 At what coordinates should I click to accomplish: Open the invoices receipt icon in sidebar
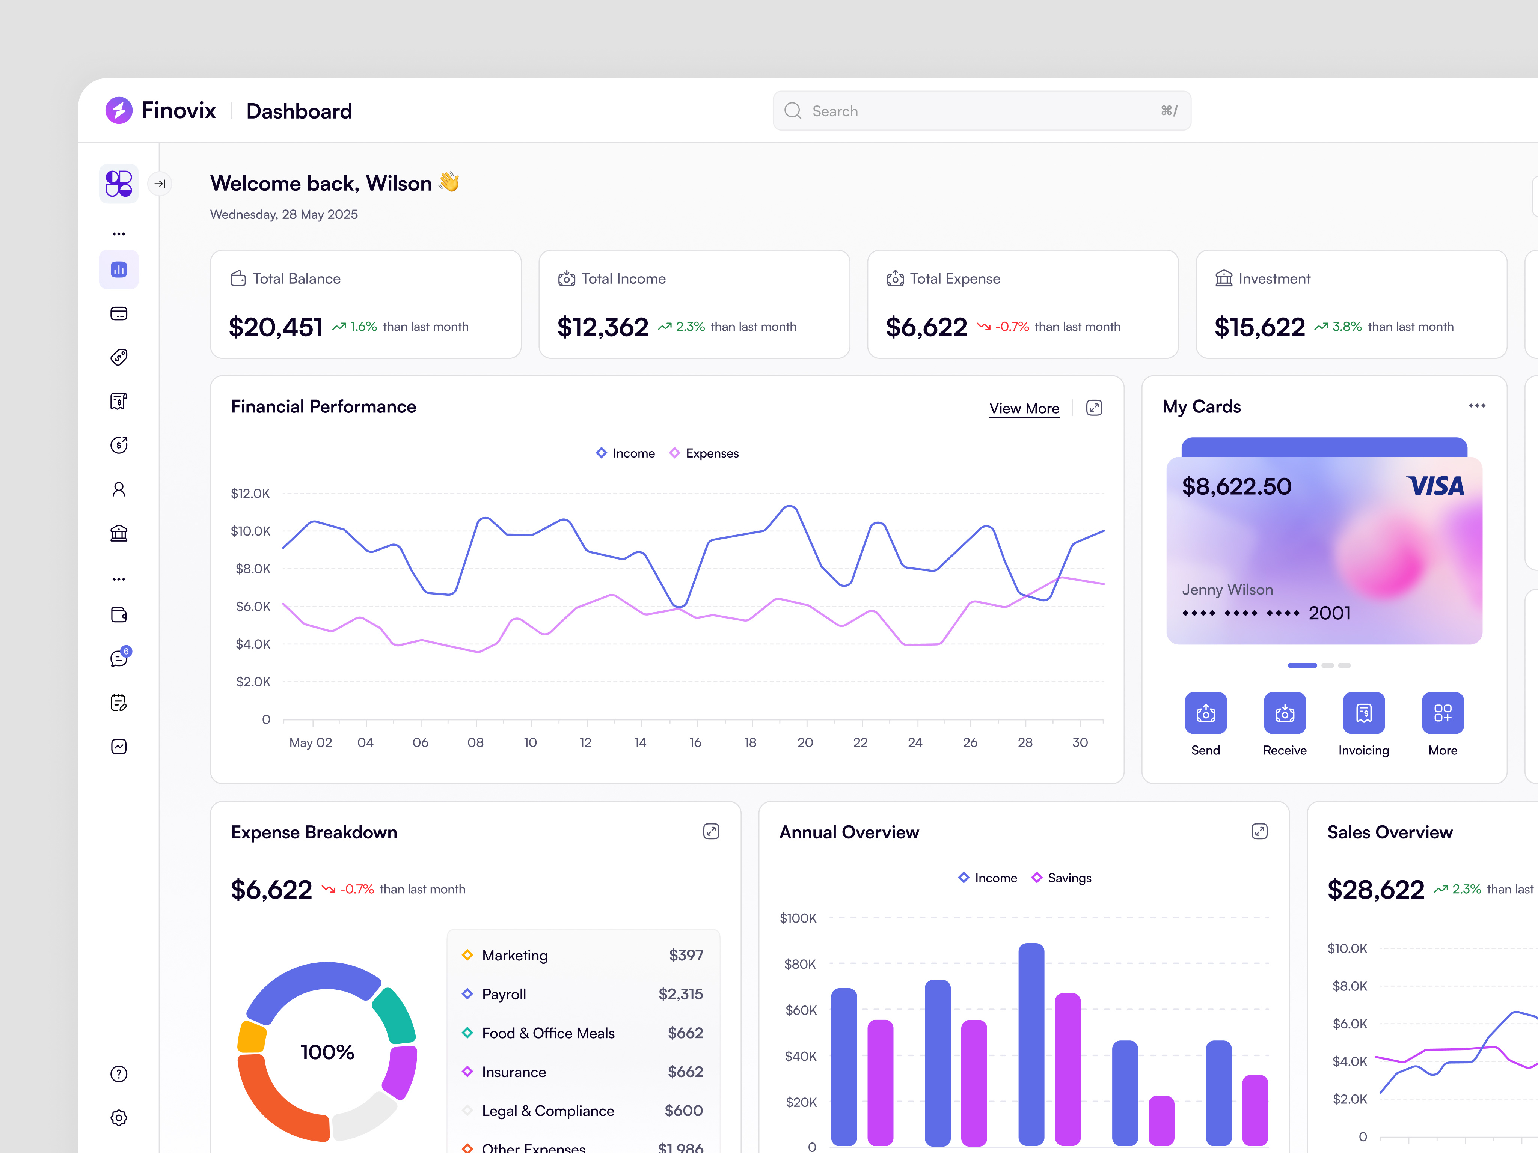click(x=118, y=401)
